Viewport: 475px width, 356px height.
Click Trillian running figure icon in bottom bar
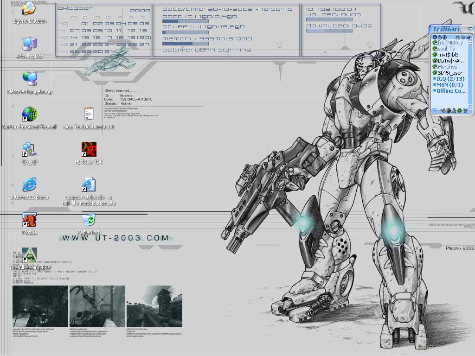click(x=454, y=111)
